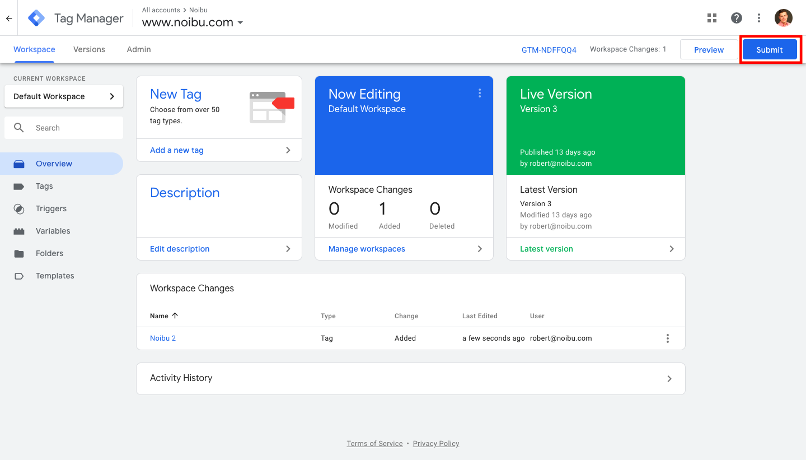
Task: Click the Add a new tag link
Action: pos(177,150)
